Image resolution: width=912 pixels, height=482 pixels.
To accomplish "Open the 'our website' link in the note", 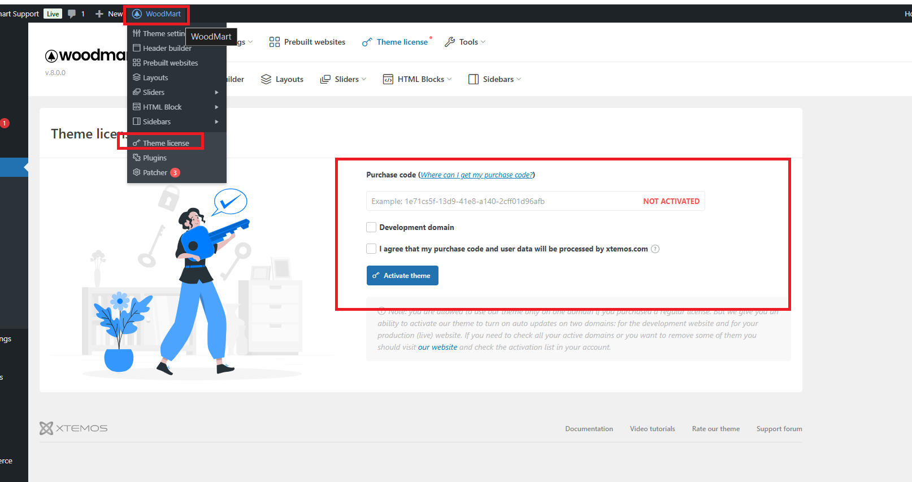I will 437,347.
